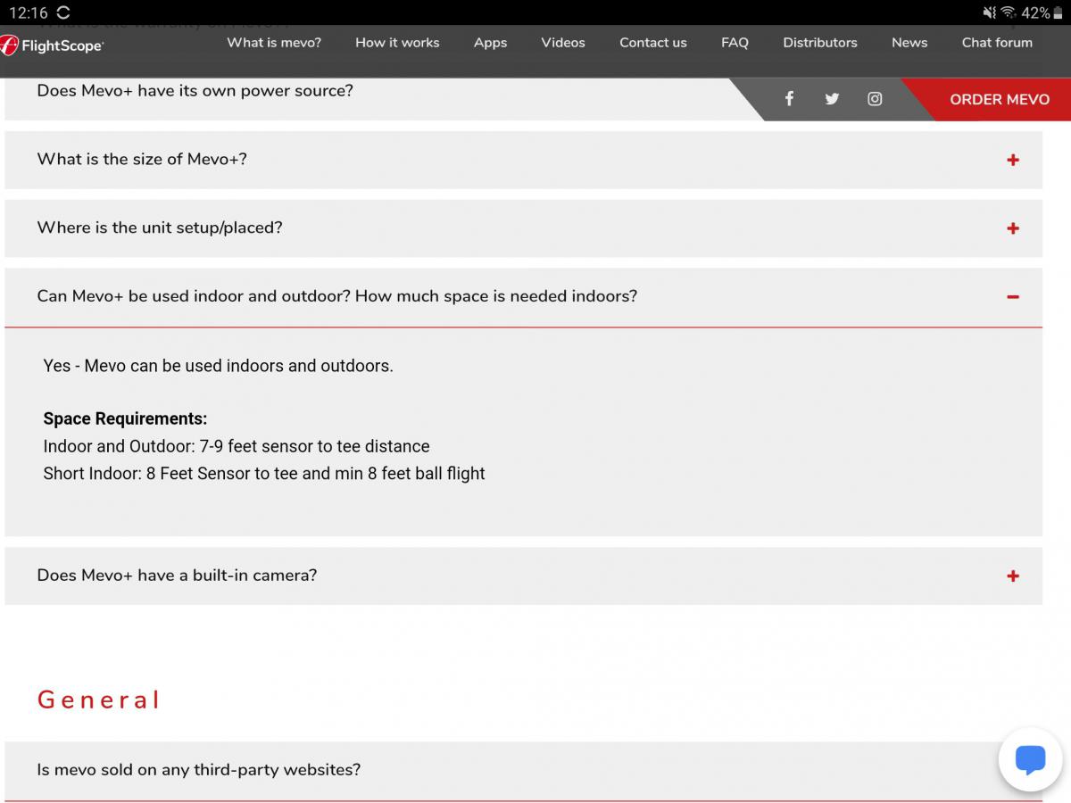Click the FlightScope logo

tap(52, 45)
